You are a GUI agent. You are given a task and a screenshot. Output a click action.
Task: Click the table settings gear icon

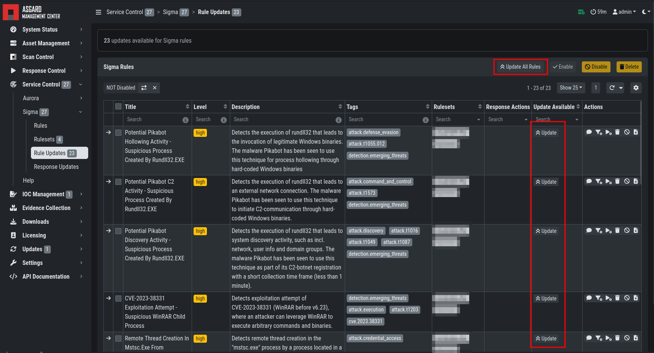pyautogui.click(x=636, y=88)
